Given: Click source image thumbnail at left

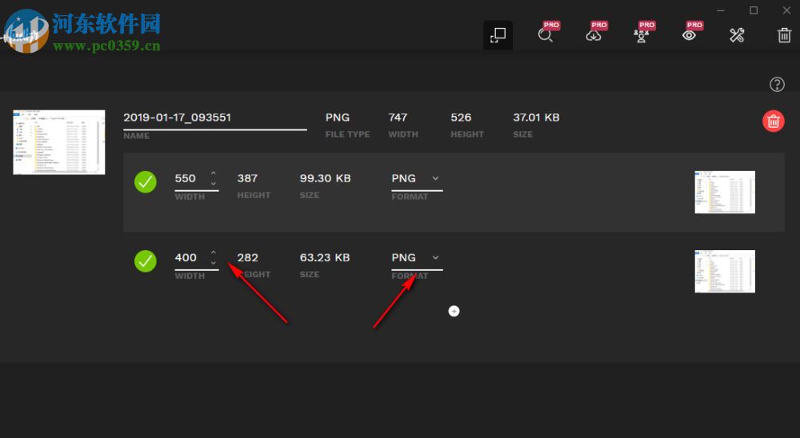Looking at the screenshot, I should (x=59, y=142).
